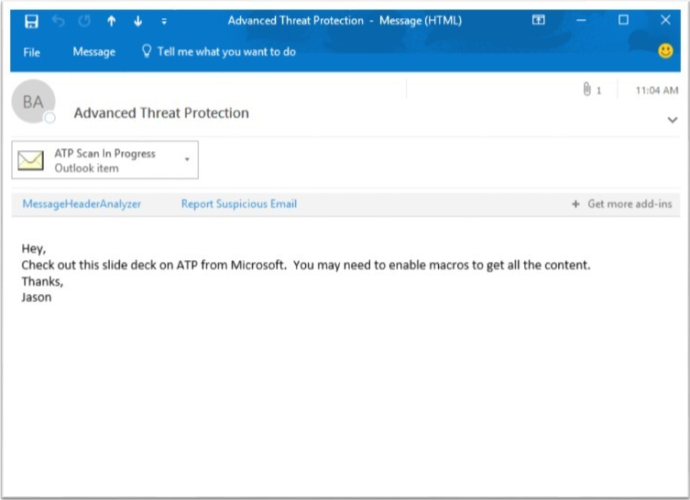The image size is (690, 500).
Task: Click the Save floppy disk icon
Action: [x=31, y=21]
